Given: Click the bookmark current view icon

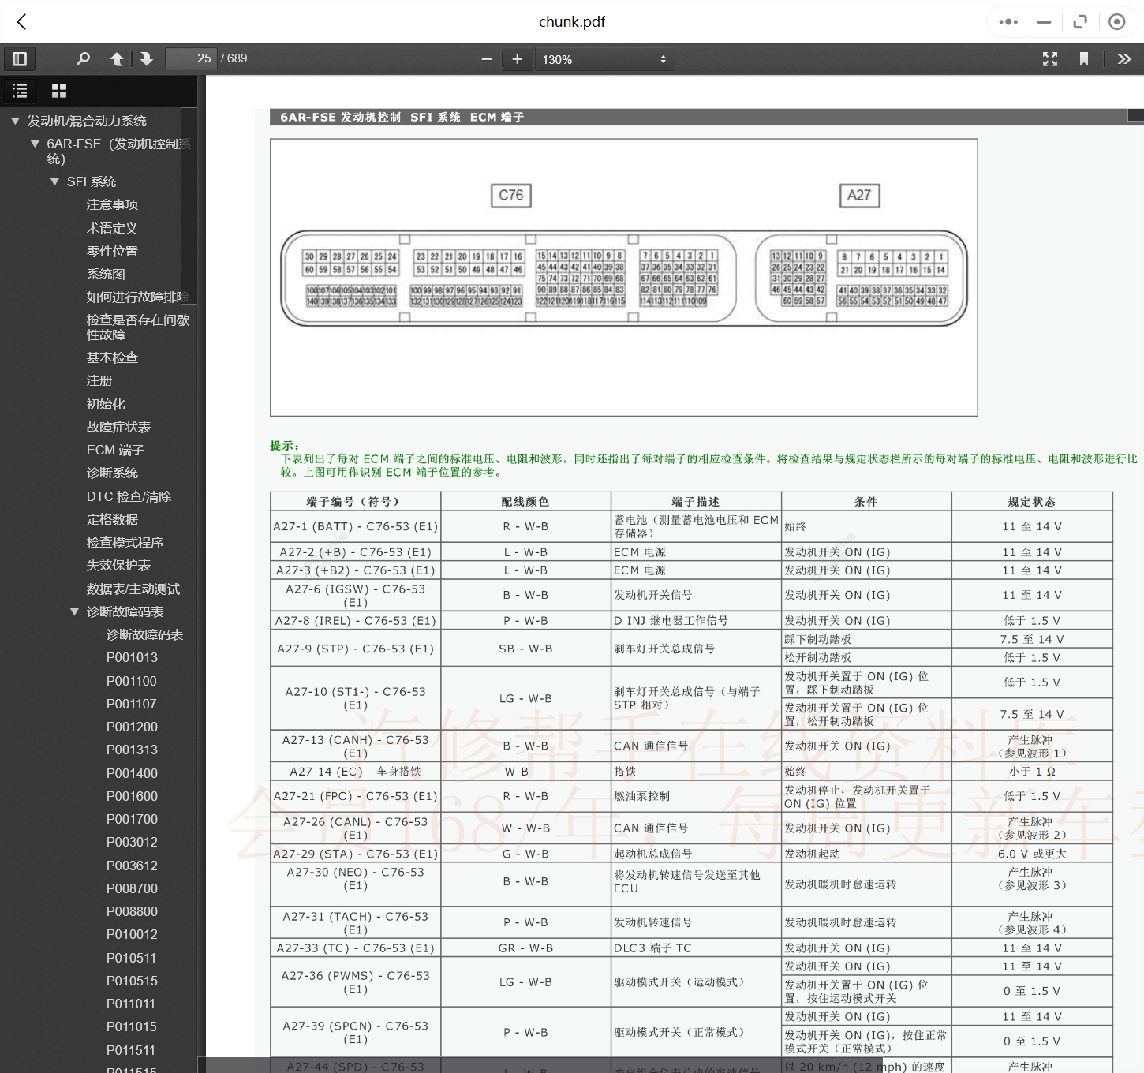Looking at the screenshot, I should (x=1084, y=59).
